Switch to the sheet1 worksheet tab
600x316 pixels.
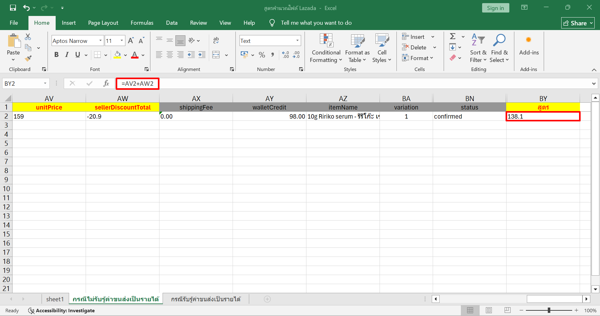[55, 299]
